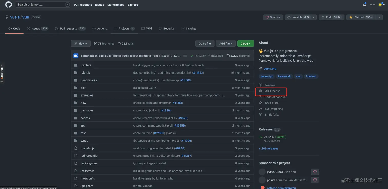Open the green Code dropdown
Viewport: 388px width, 189px height.
click(246, 44)
